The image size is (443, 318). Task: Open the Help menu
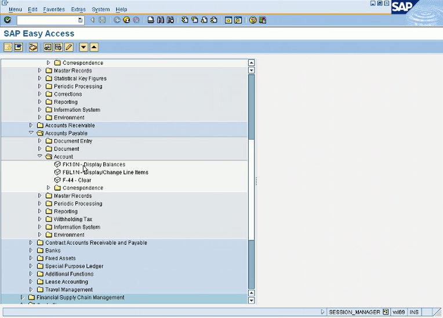pyautogui.click(x=121, y=9)
